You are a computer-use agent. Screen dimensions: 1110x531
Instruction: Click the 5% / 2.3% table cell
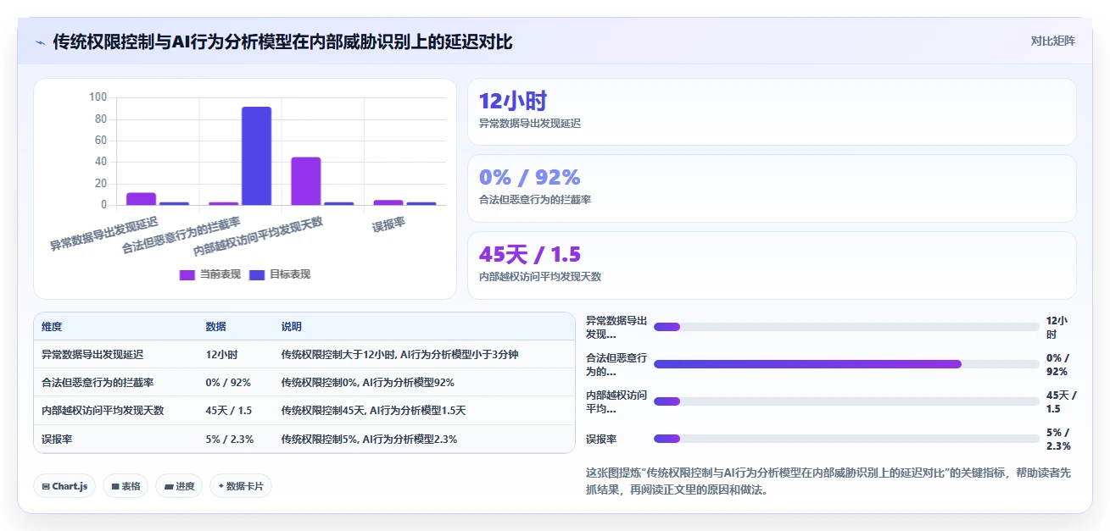(229, 440)
